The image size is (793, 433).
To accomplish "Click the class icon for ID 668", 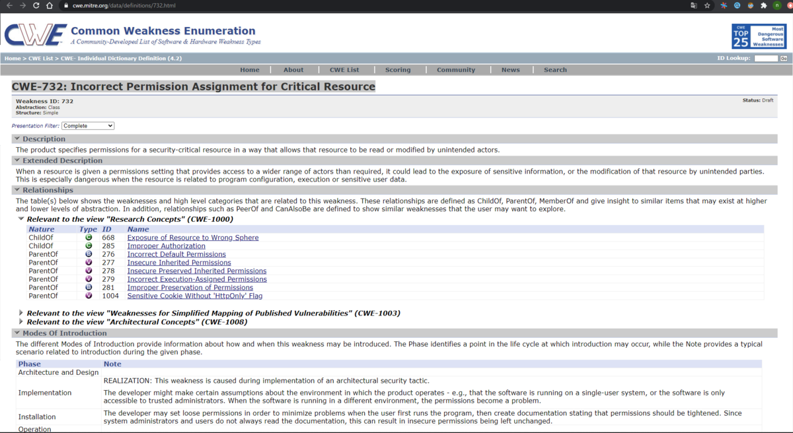I will pos(89,238).
